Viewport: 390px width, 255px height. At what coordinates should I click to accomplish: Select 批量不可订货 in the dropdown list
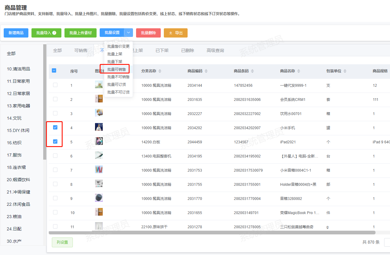118,92
